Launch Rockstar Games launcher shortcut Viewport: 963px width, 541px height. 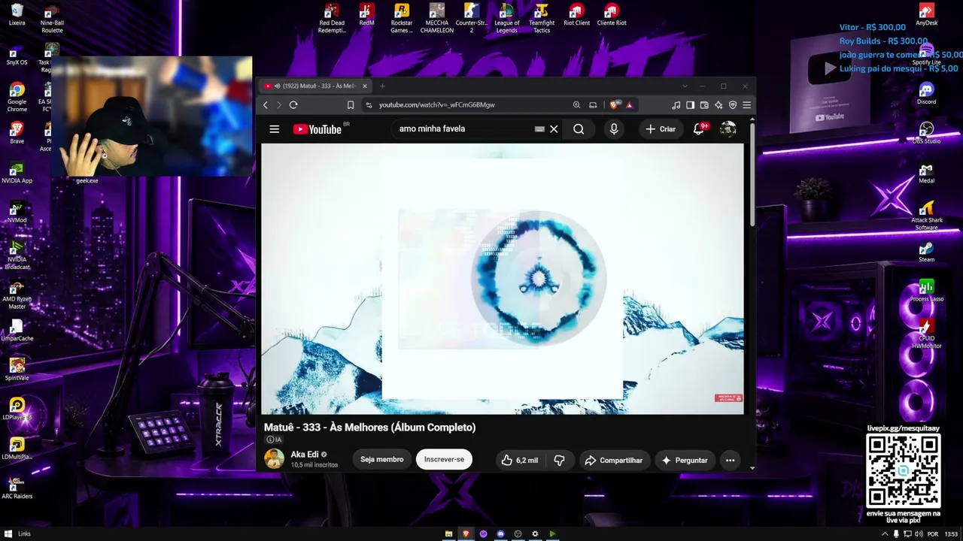click(x=402, y=18)
